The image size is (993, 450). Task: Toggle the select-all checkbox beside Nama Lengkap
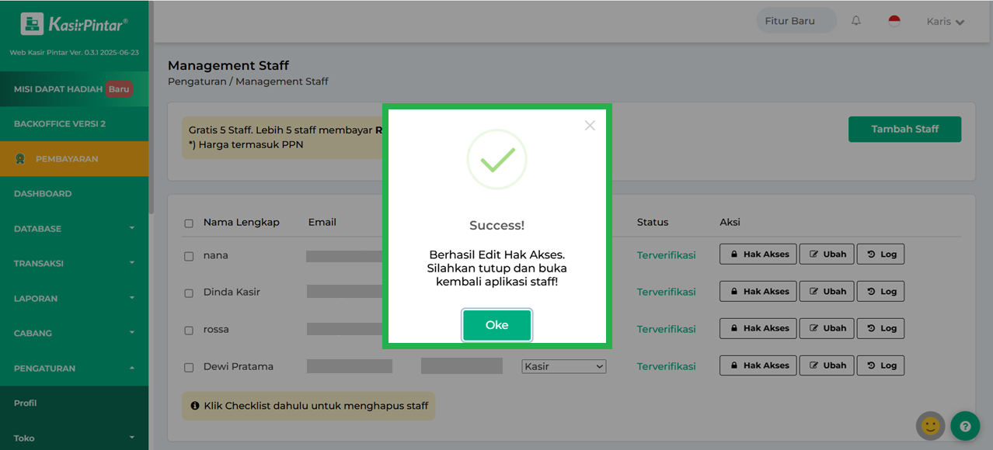point(189,223)
